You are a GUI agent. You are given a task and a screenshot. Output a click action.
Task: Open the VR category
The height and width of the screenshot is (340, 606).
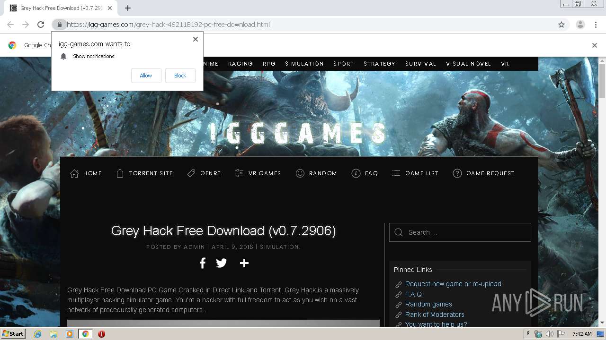(505, 64)
